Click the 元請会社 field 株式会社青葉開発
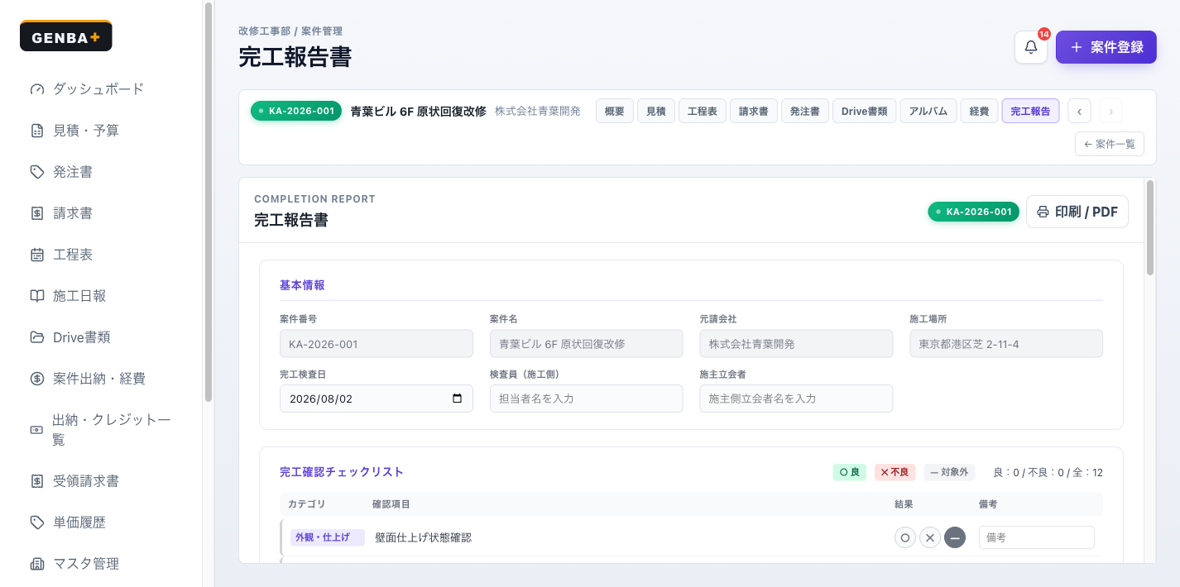This screenshot has height=587, width=1180. 796,344
